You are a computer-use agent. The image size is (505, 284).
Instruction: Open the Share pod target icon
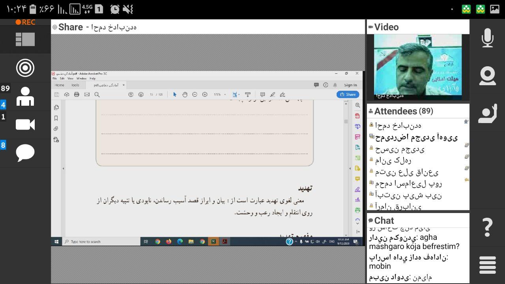pos(25,68)
